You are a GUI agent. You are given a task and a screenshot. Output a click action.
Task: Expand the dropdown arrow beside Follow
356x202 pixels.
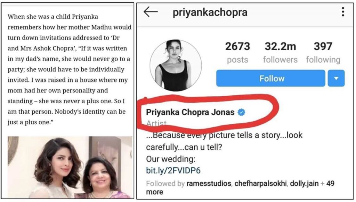click(x=336, y=78)
